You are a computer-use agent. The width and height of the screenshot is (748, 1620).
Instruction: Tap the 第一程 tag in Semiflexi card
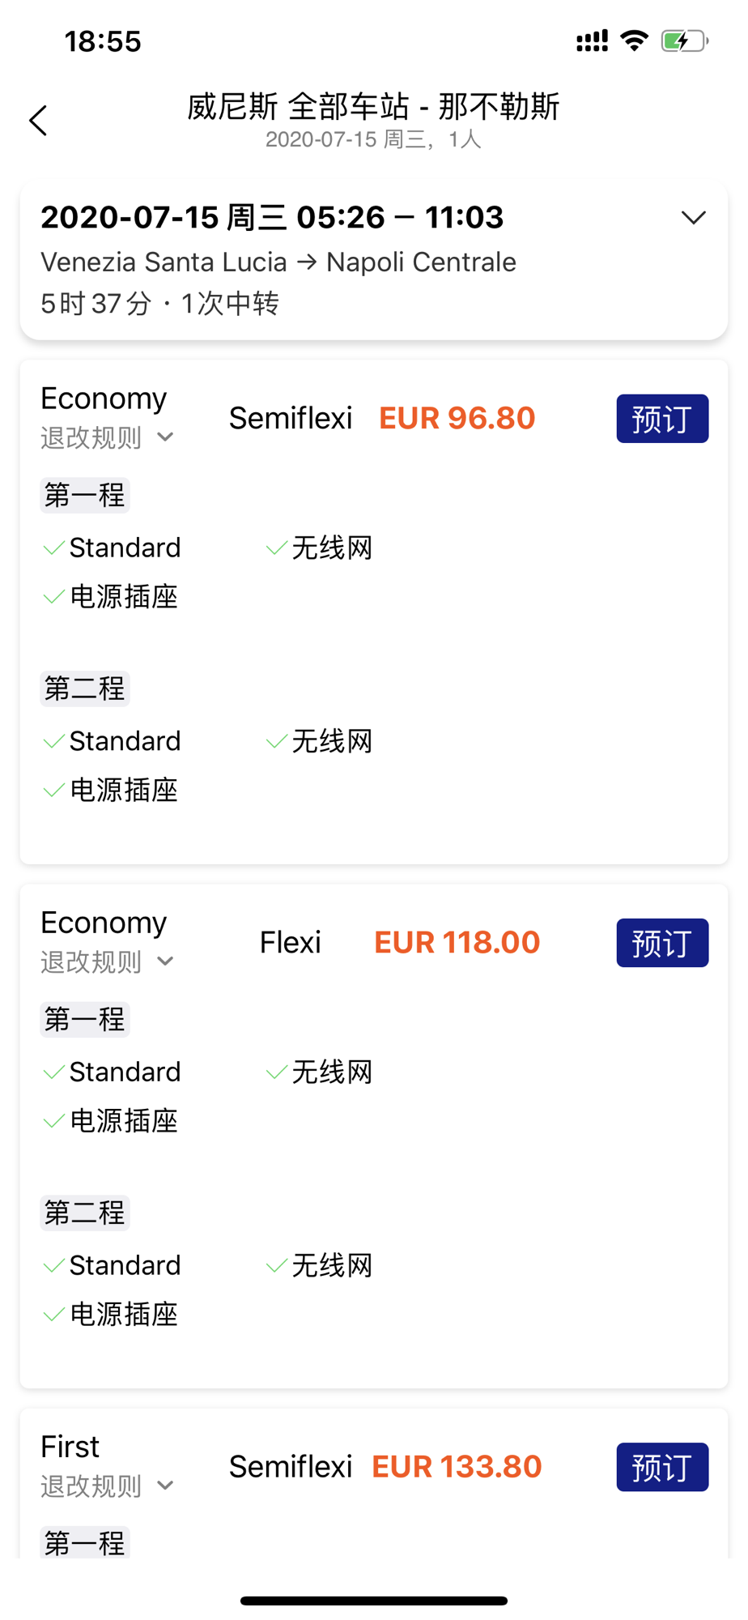(85, 495)
